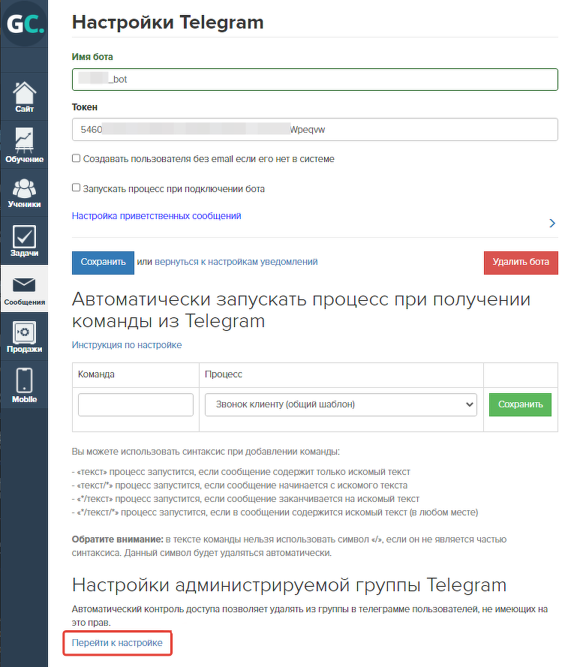The image size is (574, 667).
Task: Follow 'Перейти к настройке' link
Action: [117, 643]
